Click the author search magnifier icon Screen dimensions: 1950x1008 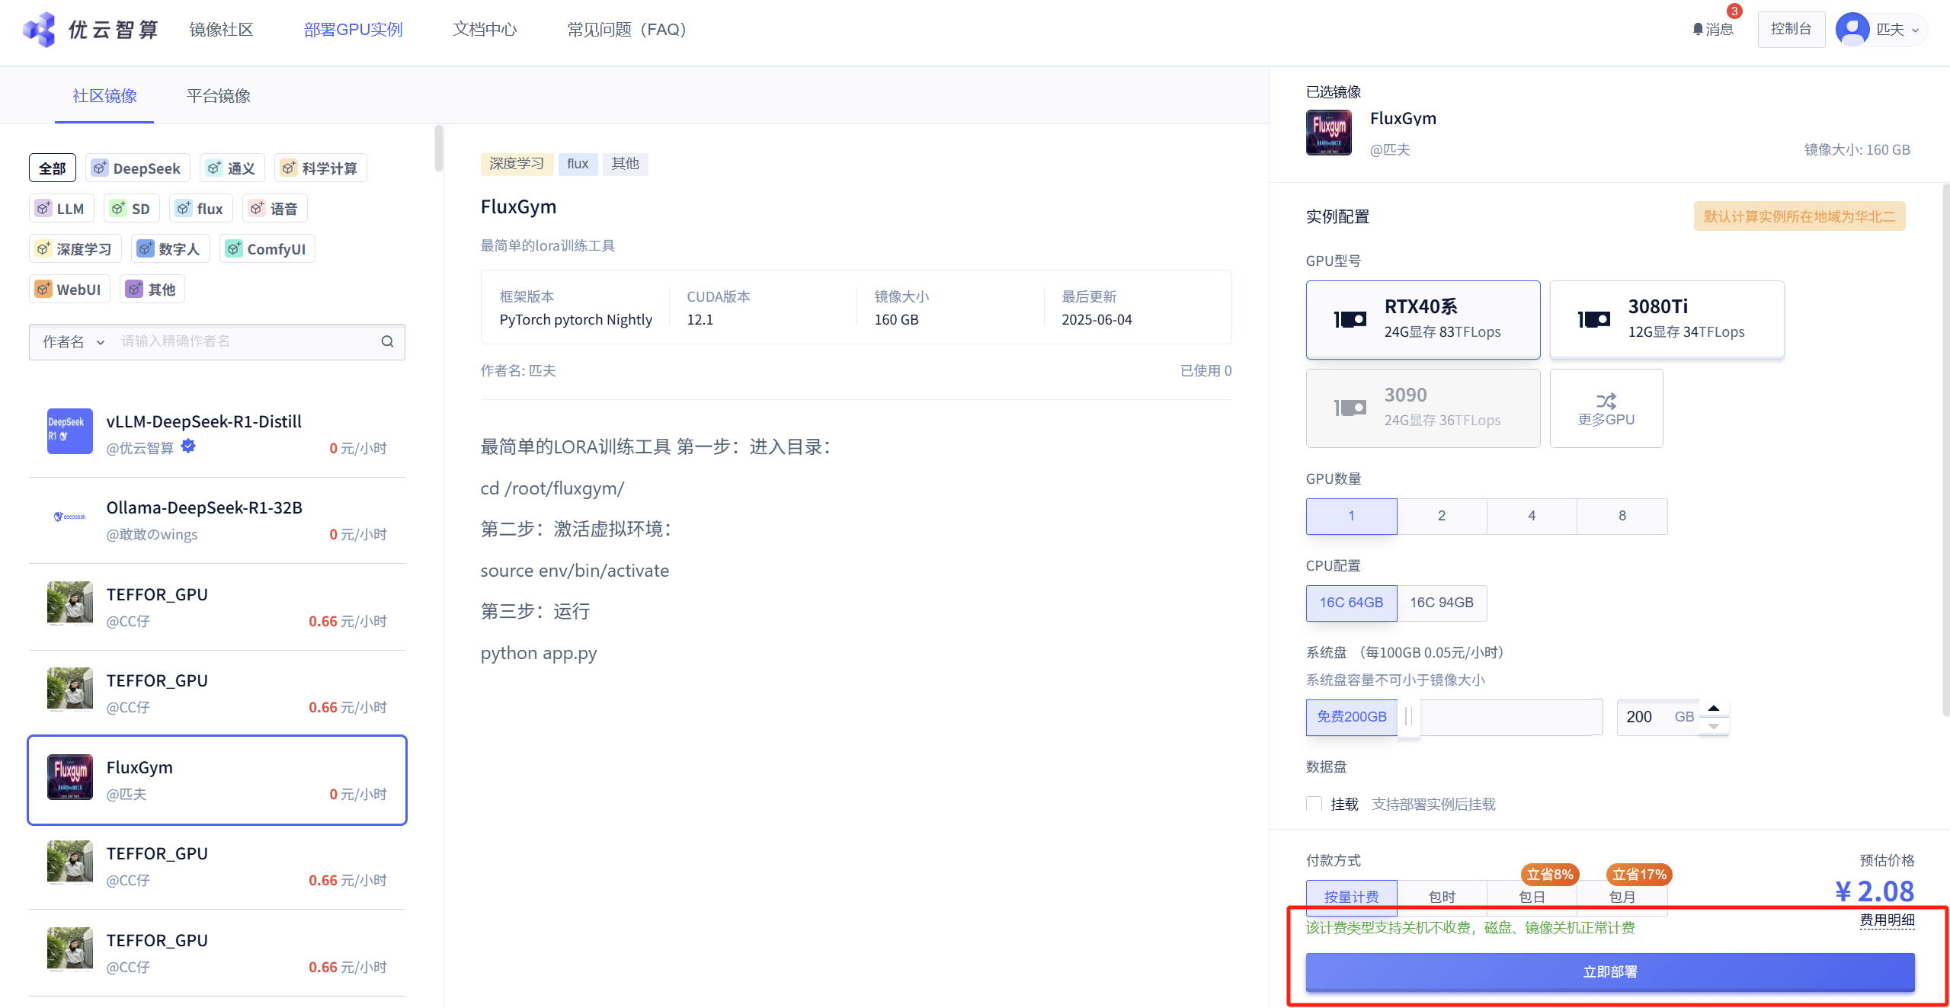pos(387,341)
